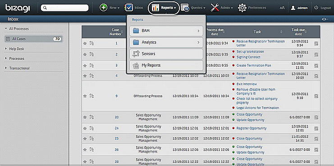Viewport: 334px width, 166px height.
Task: Click the Logout power icon
Action: [x=316, y=8]
